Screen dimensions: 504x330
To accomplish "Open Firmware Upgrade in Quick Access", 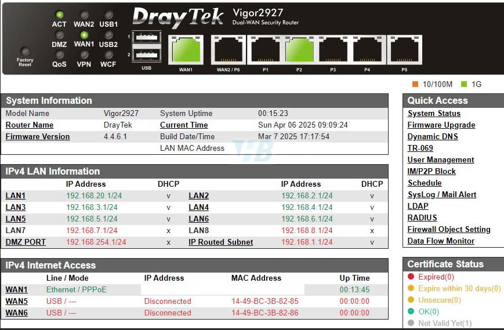I will coord(441,125).
